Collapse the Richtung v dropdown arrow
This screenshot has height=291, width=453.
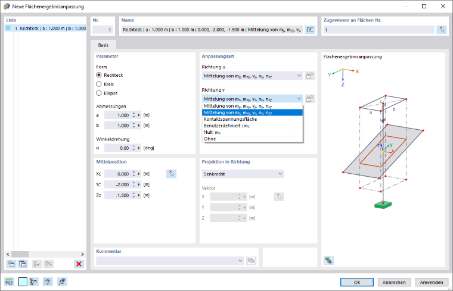(x=299, y=99)
